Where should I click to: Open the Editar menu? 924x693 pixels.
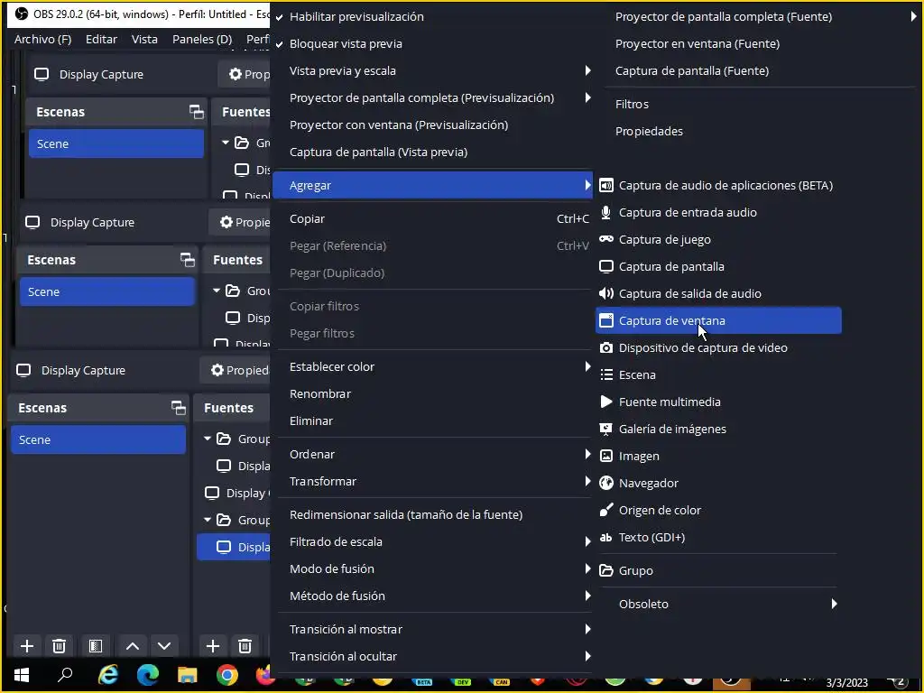tap(101, 39)
